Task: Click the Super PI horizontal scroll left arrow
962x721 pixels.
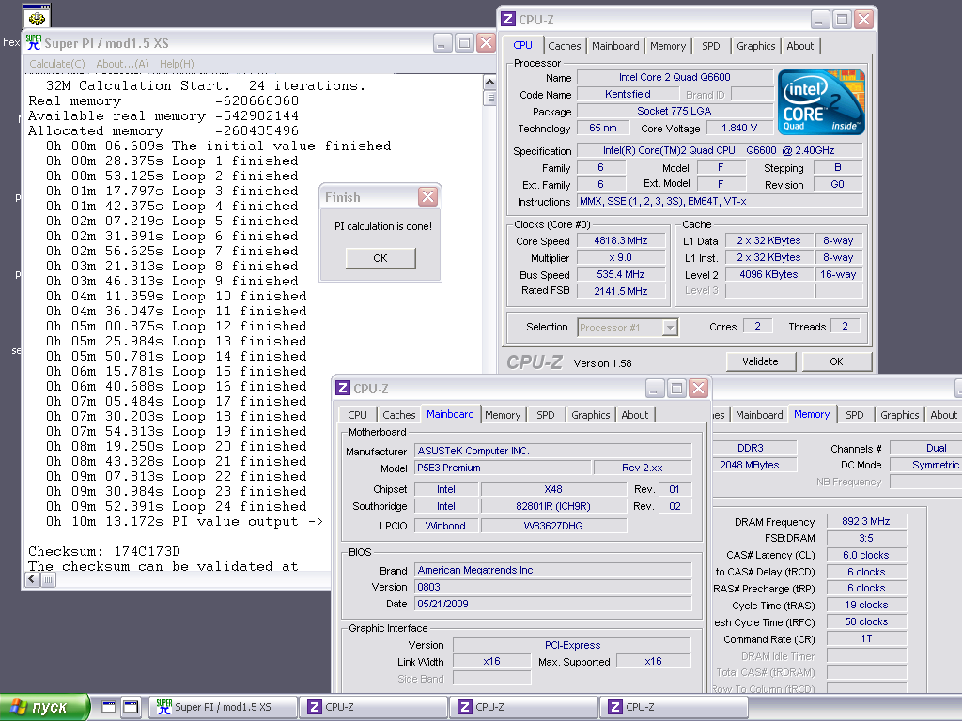Action: coord(33,578)
